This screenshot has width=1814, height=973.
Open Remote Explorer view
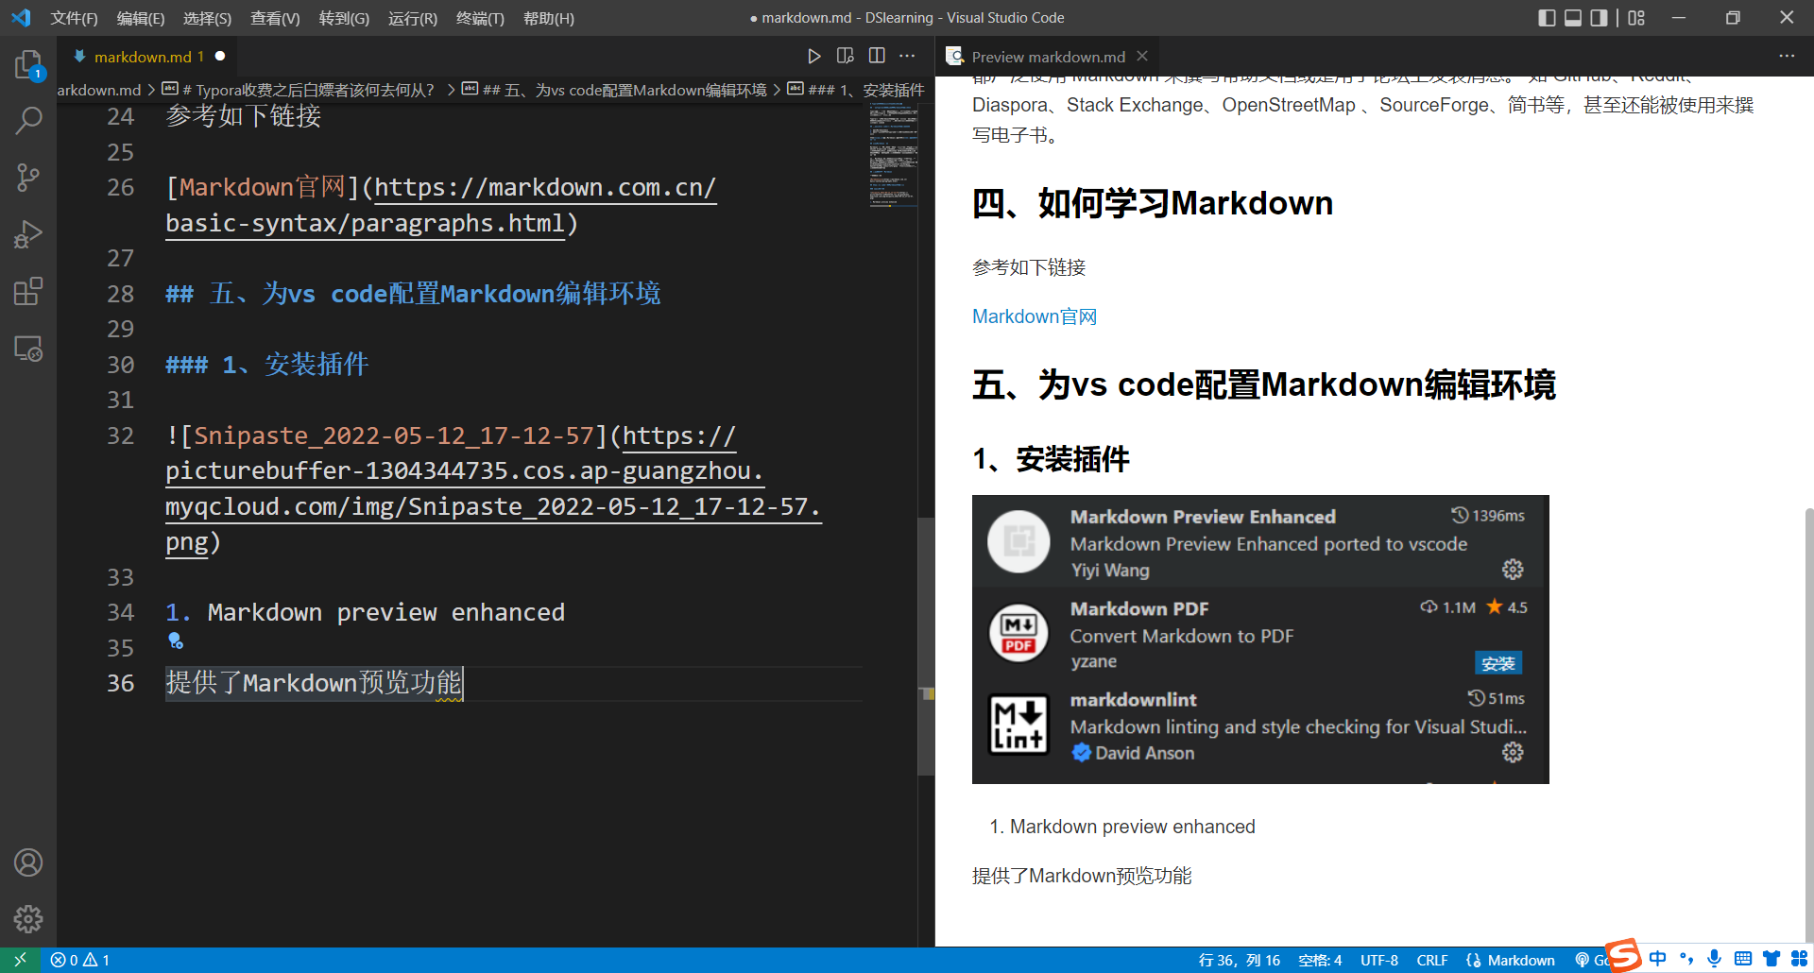click(28, 349)
